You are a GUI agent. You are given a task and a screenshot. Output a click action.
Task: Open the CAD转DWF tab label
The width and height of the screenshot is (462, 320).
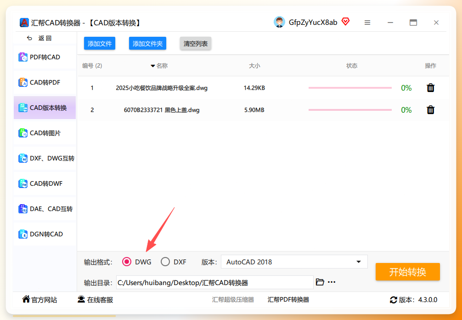click(46, 184)
